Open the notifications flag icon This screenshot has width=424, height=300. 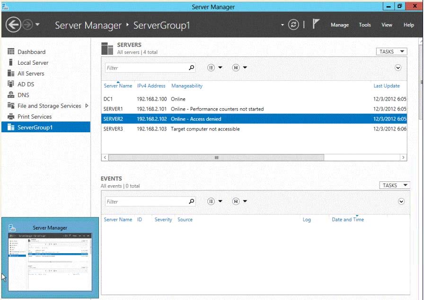coord(317,25)
